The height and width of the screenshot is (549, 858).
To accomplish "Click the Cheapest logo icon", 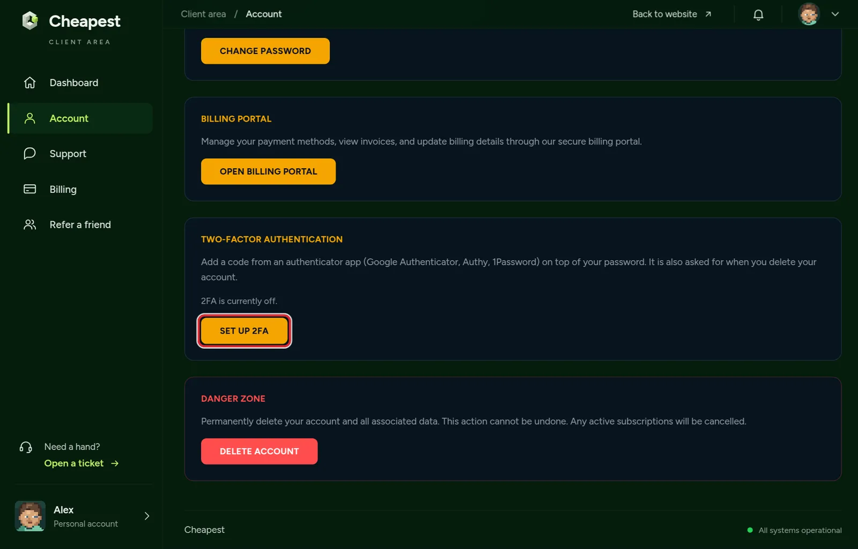I will pos(30,21).
